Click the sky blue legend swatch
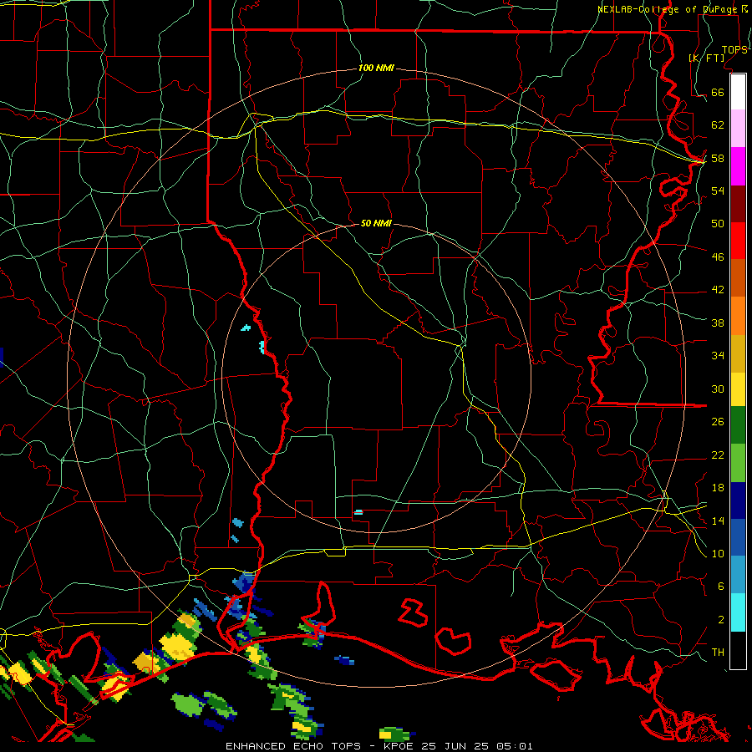The image size is (752, 752). coord(738,575)
